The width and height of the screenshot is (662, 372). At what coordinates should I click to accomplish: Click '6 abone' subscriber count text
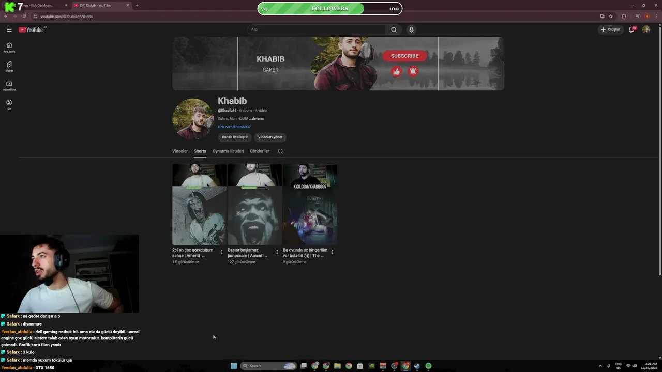246,111
